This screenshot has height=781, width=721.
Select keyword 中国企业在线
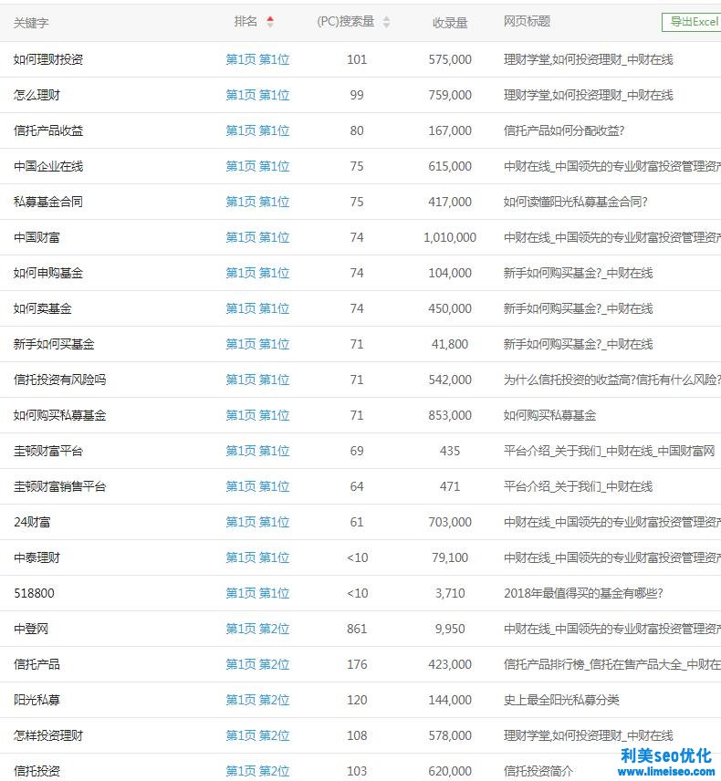pos(48,166)
